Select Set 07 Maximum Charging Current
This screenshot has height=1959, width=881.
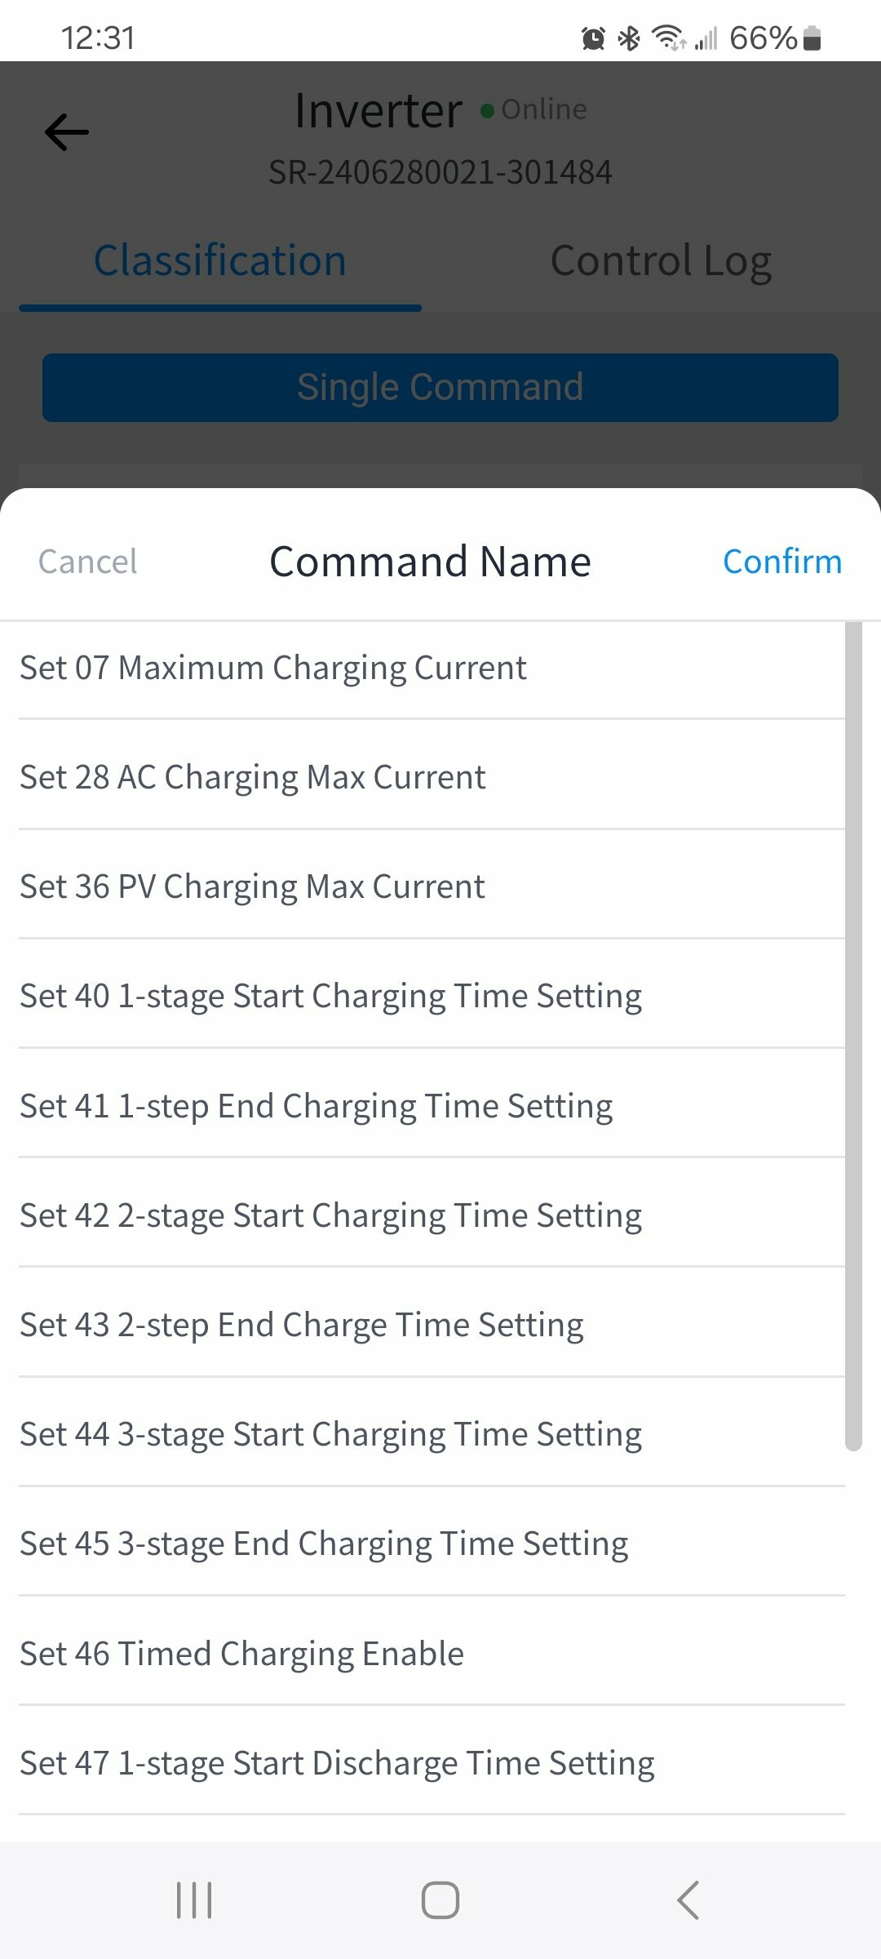pyautogui.click(x=432, y=669)
